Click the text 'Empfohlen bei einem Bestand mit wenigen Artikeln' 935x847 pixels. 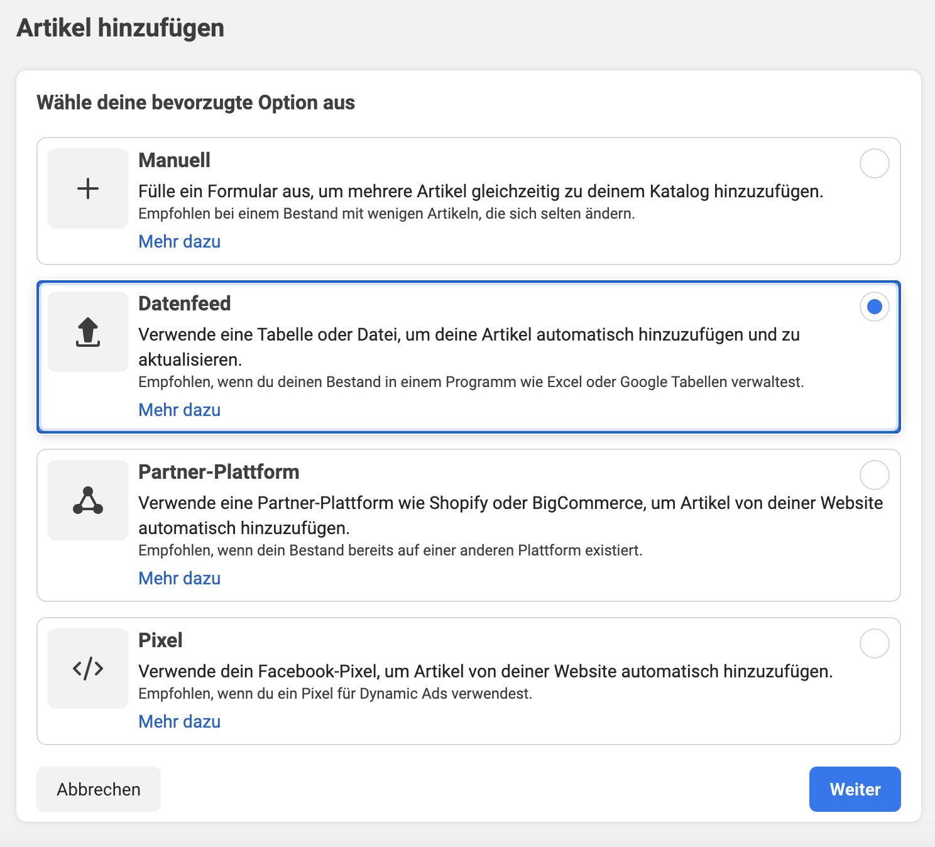(310, 214)
